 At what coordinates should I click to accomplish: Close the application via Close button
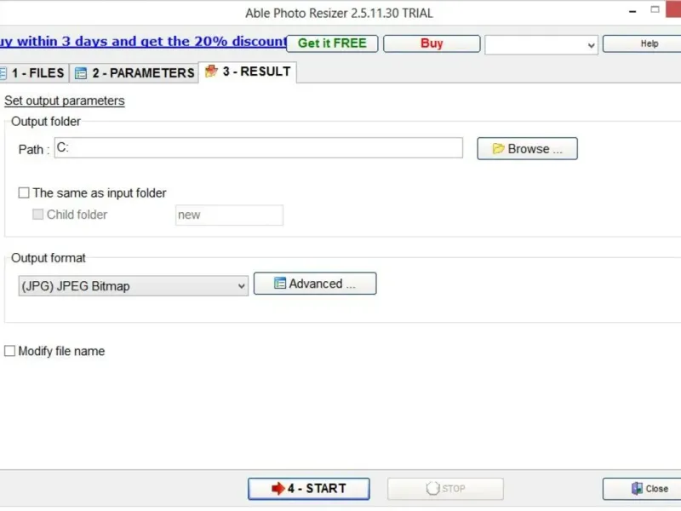(642, 489)
